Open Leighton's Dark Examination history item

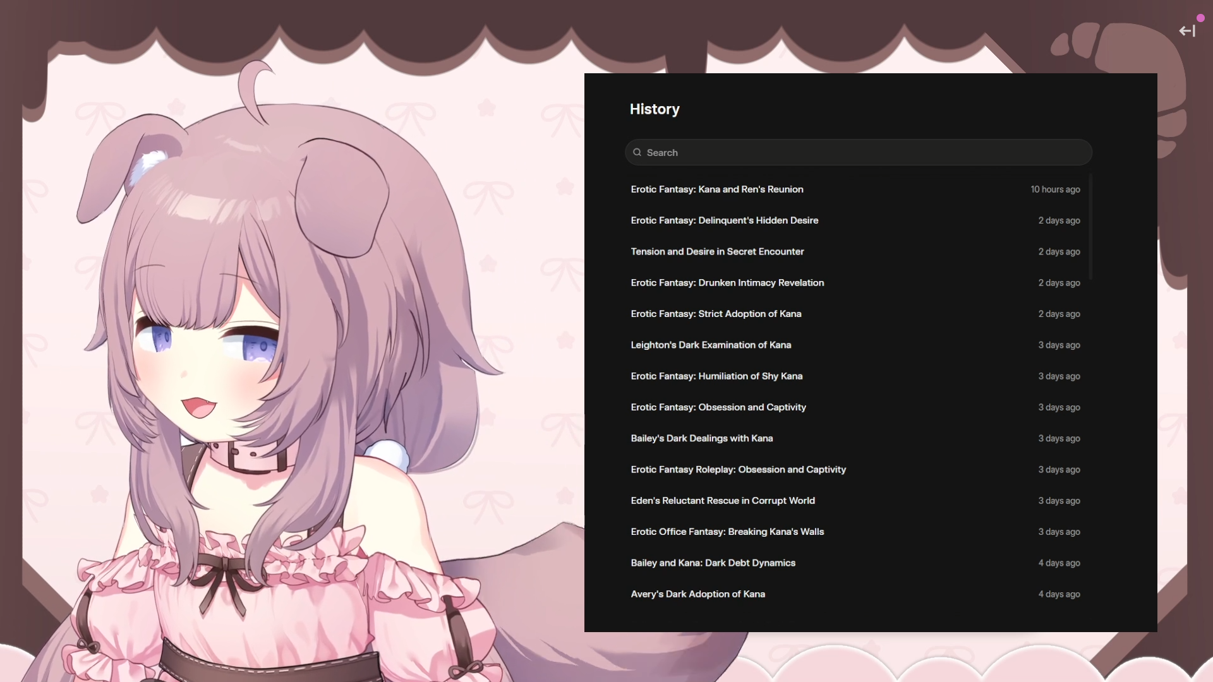(x=711, y=345)
